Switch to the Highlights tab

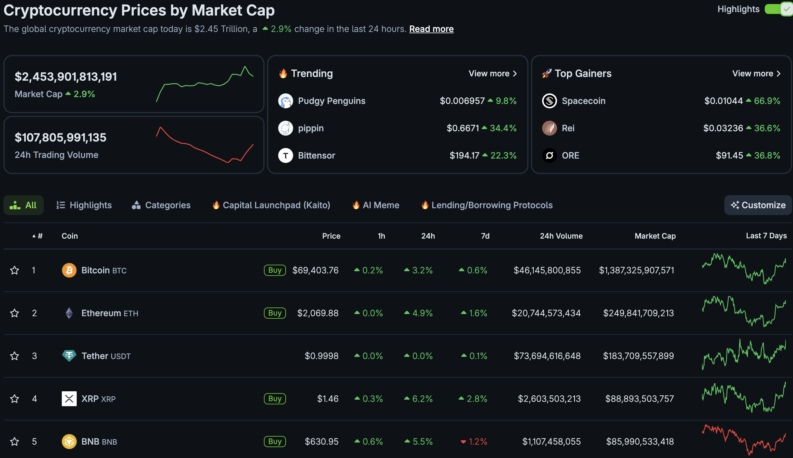(x=84, y=205)
